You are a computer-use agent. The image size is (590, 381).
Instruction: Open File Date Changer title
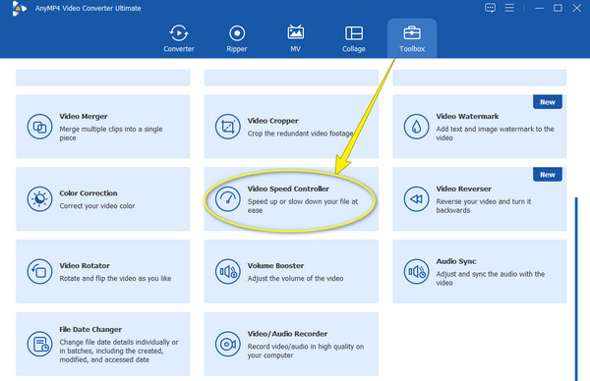(x=90, y=330)
